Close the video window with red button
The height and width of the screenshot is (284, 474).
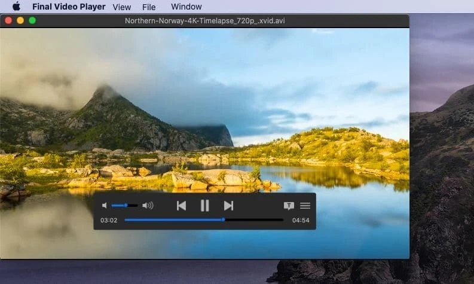[x=8, y=20]
